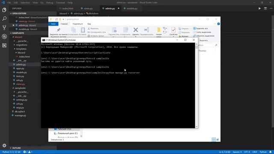Viewport: 274px width, 154px height.
Task: Click the New folder (Новая папка) icon
Action: [x=159, y=30]
